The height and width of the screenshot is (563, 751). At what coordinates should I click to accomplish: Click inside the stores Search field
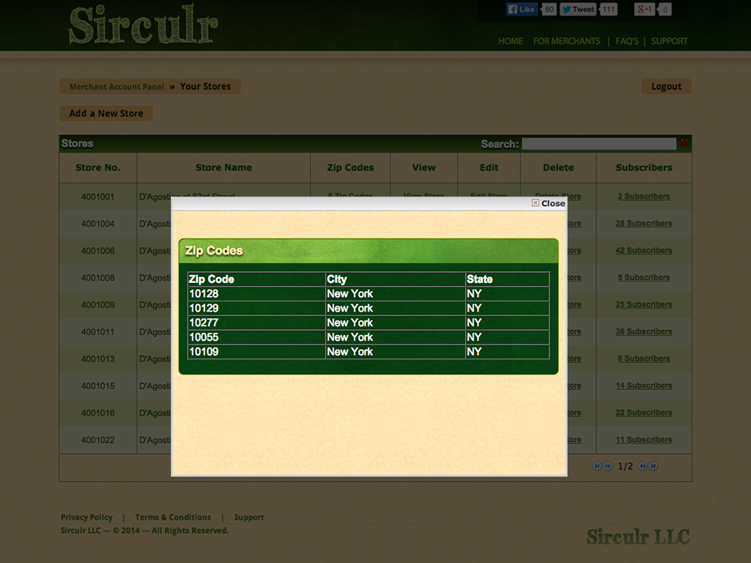click(x=598, y=144)
